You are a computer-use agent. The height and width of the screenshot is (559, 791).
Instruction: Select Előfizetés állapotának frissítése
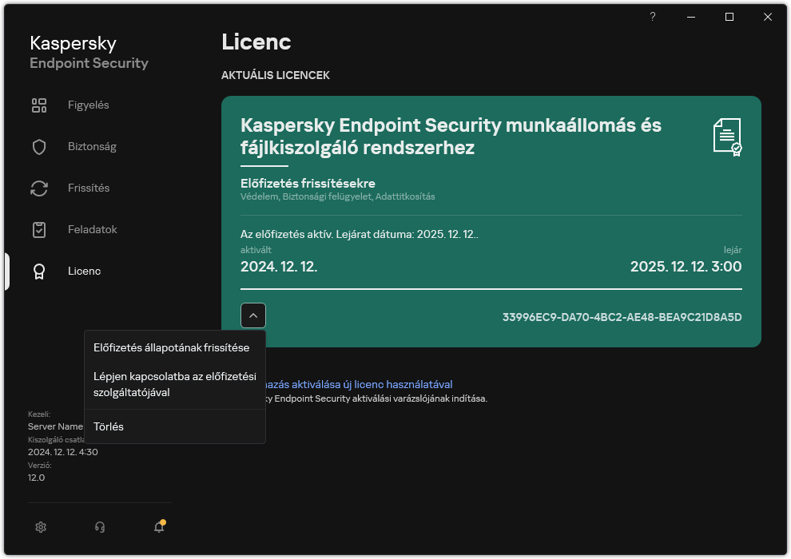tap(173, 347)
